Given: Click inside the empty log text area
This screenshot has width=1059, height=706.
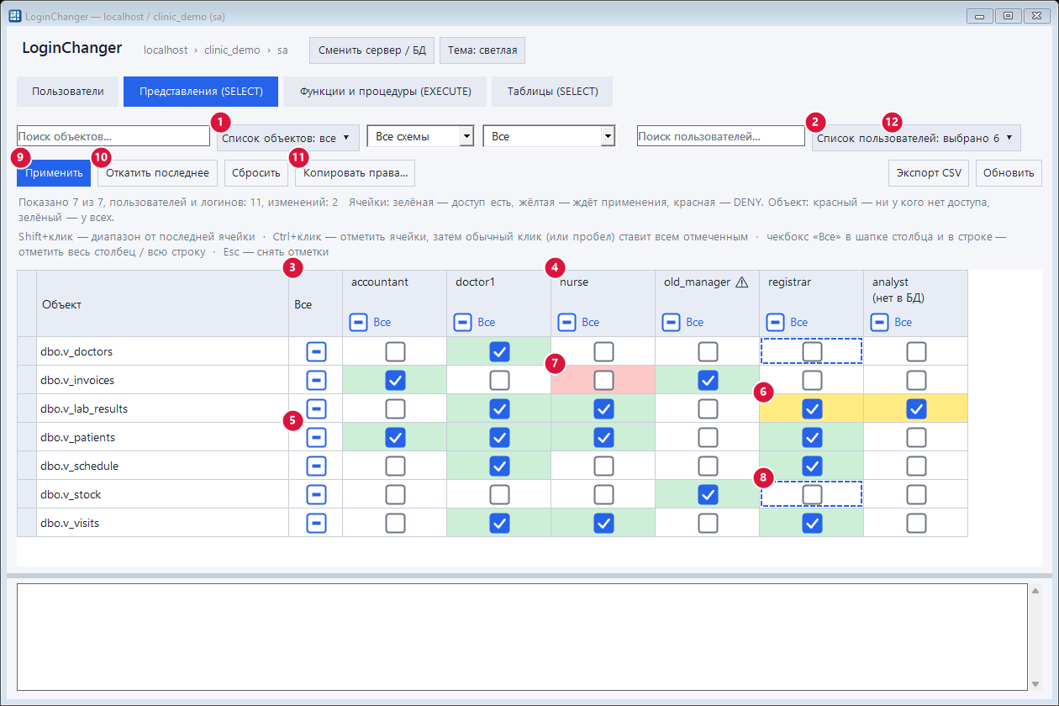Looking at the screenshot, I should (523, 637).
